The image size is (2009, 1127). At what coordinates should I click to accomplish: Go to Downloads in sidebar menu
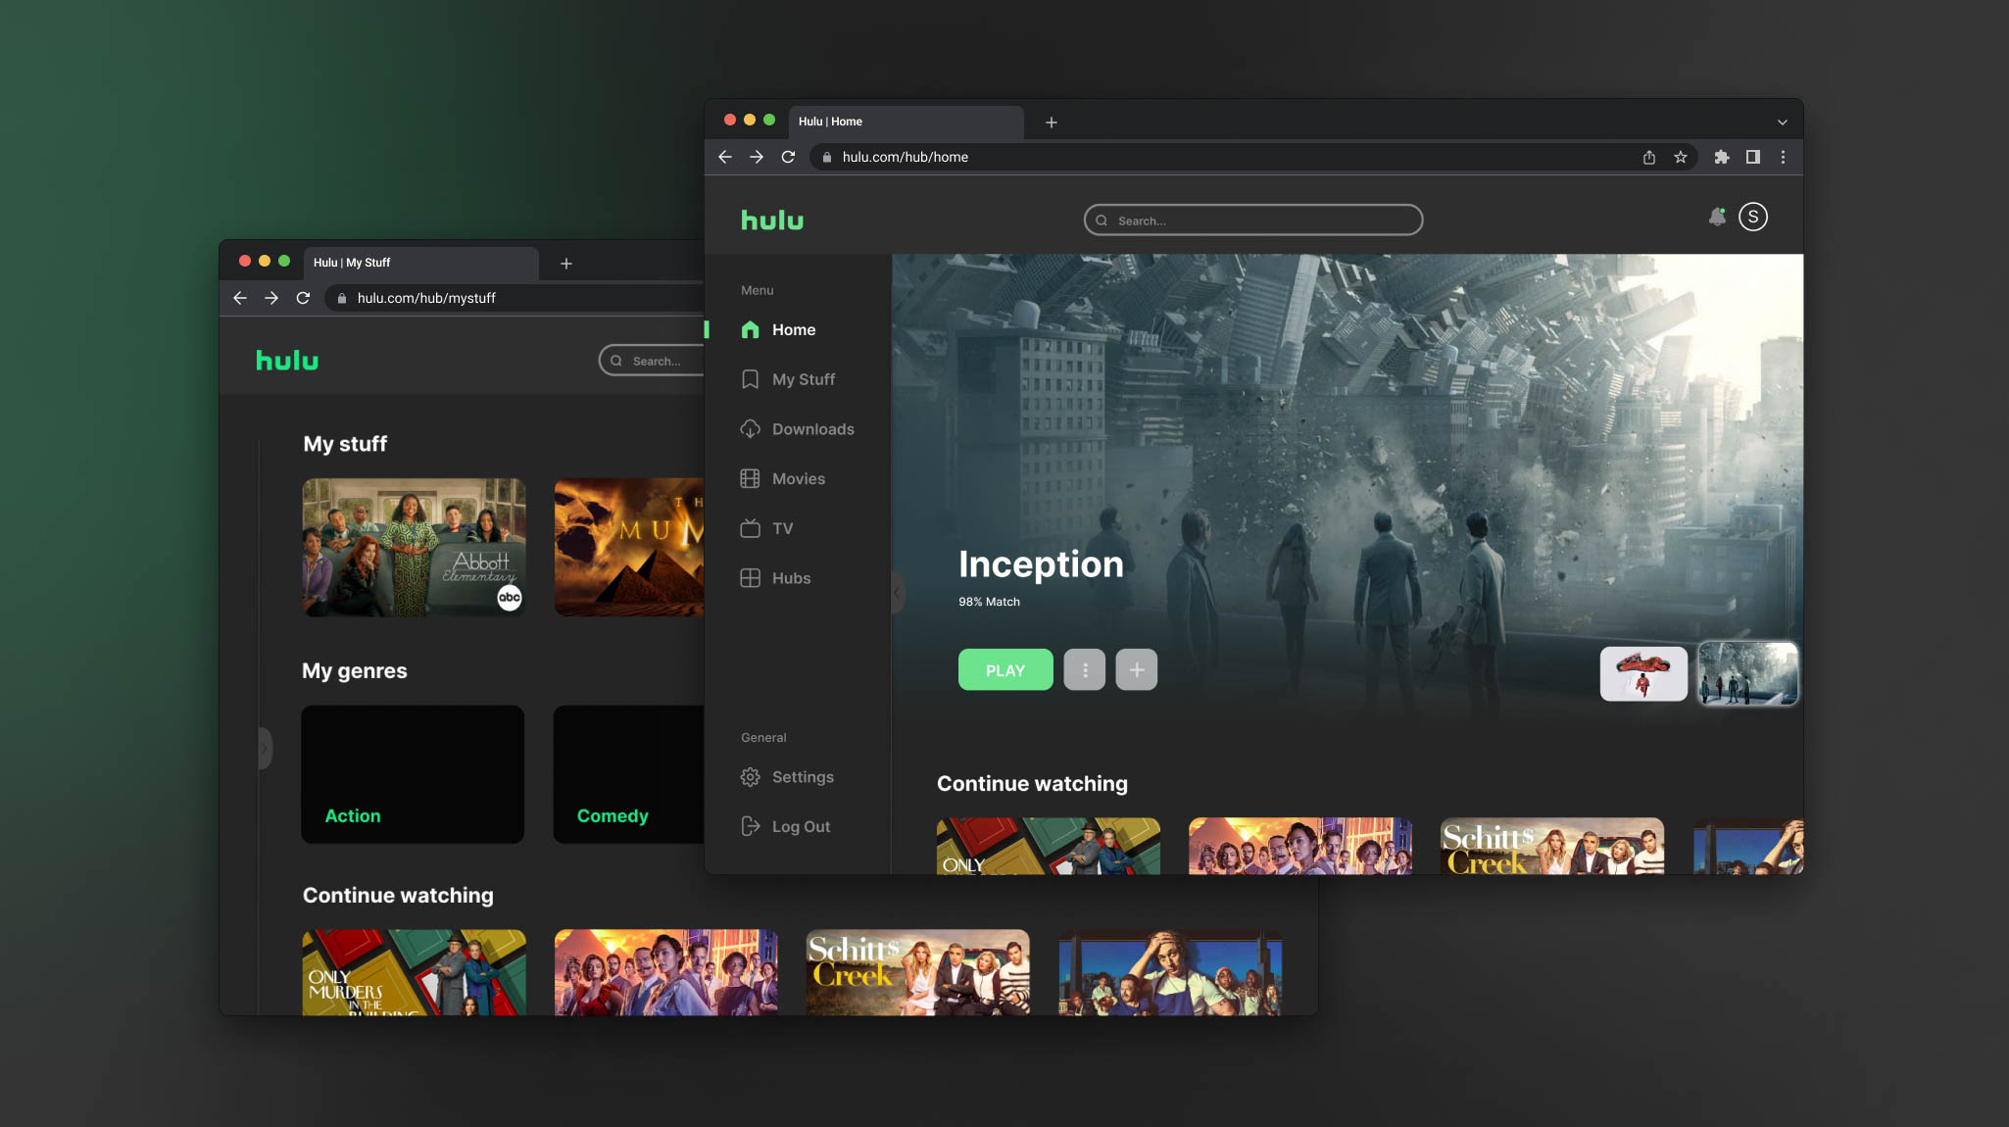812,429
